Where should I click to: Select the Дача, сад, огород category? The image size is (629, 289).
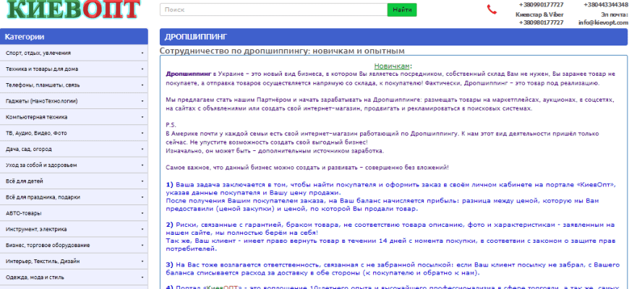pyautogui.click(x=74, y=149)
